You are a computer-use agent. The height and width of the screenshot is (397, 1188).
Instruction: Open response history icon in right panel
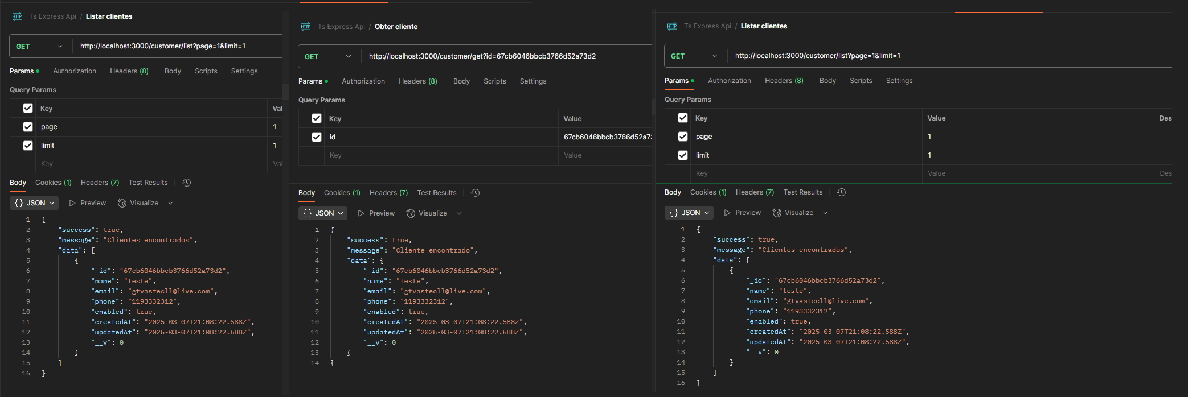click(x=841, y=192)
